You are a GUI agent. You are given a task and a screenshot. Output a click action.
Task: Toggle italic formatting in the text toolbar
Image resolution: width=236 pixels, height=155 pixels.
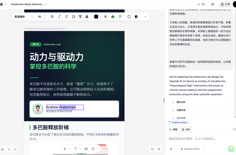point(59,17)
